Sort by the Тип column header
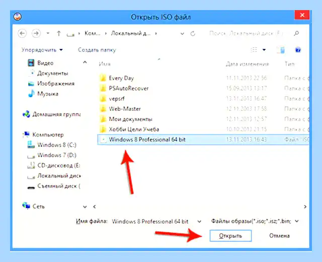 click(x=289, y=64)
